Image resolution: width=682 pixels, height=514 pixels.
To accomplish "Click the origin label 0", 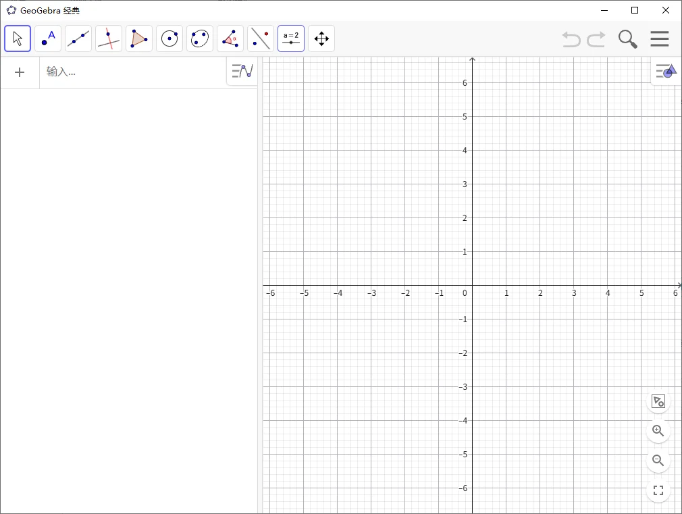I will tap(465, 293).
